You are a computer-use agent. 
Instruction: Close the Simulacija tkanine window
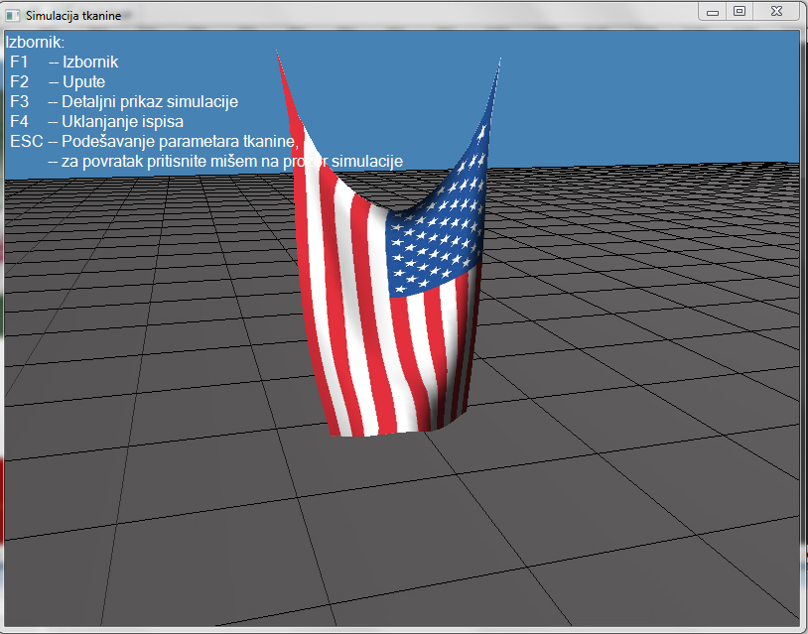(x=776, y=12)
